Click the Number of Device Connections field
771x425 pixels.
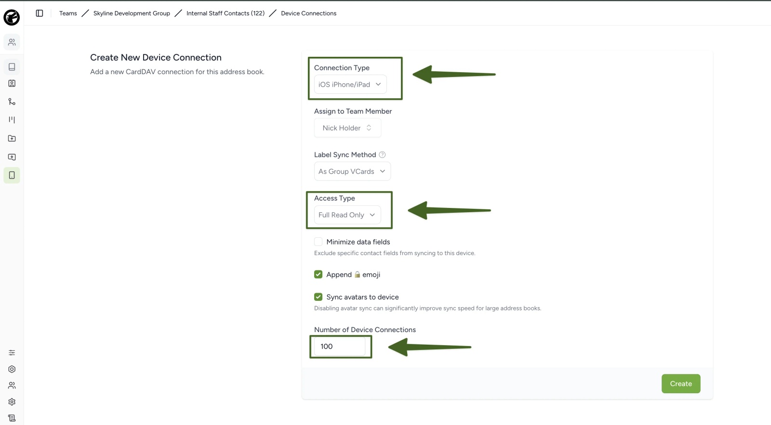coord(339,347)
